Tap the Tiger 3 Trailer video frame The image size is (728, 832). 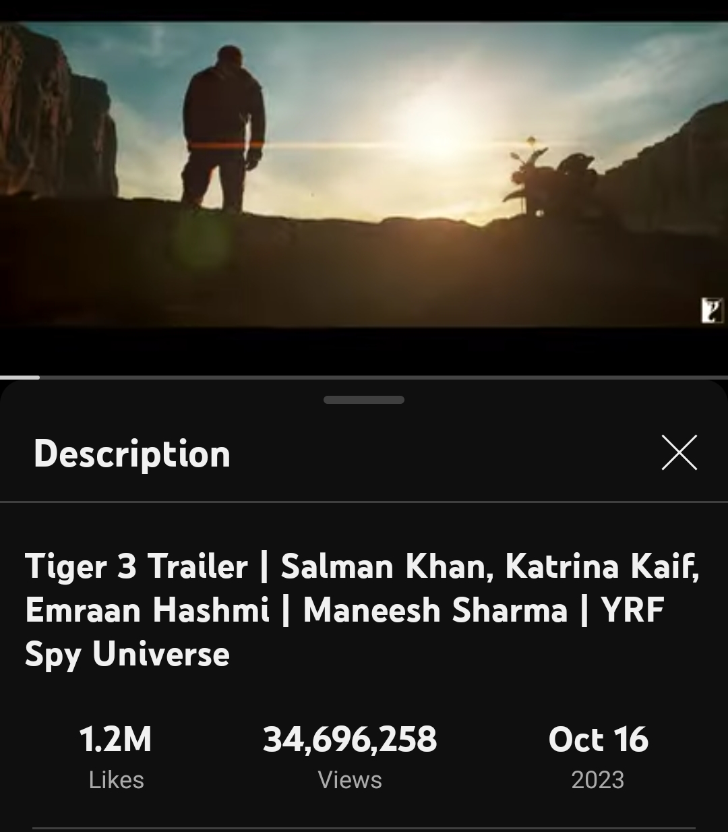364,175
